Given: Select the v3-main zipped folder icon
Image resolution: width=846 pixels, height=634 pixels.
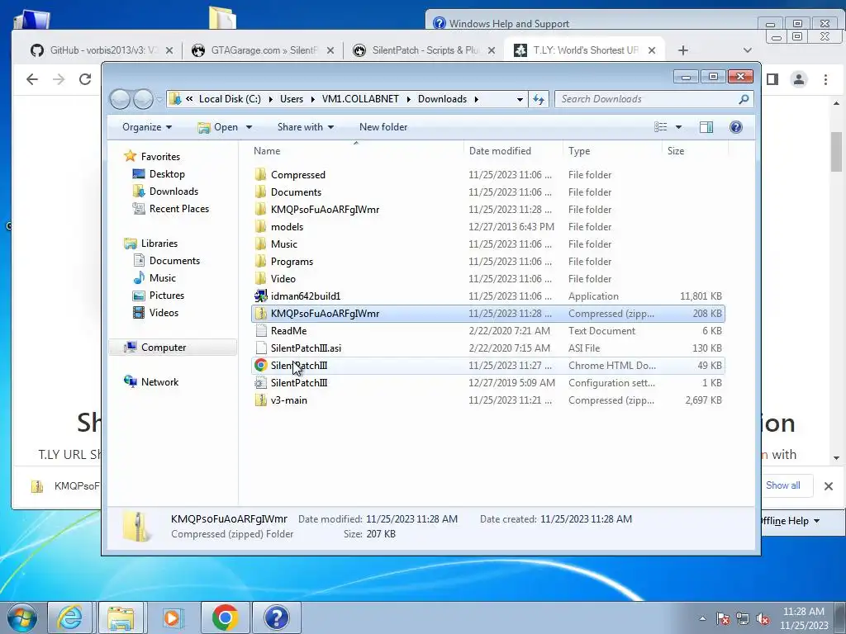Looking at the screenshot, I should tap(260, 400).
